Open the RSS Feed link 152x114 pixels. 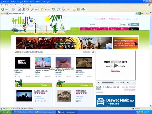click(86, 52)
